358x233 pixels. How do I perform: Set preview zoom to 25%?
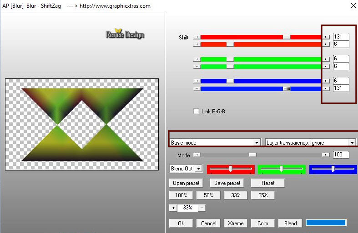[x=263, y=195]
